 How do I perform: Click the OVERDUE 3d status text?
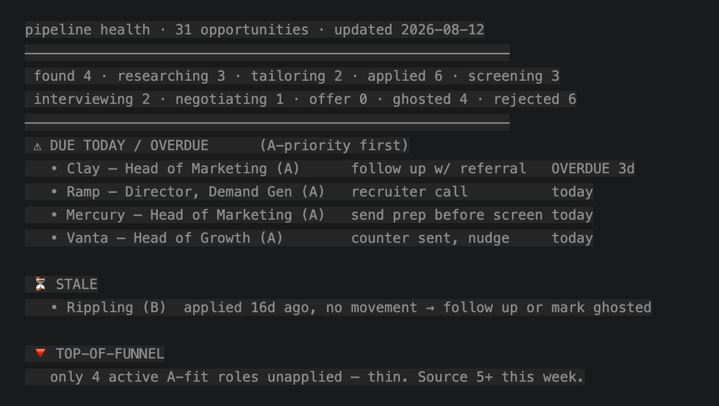593,169
